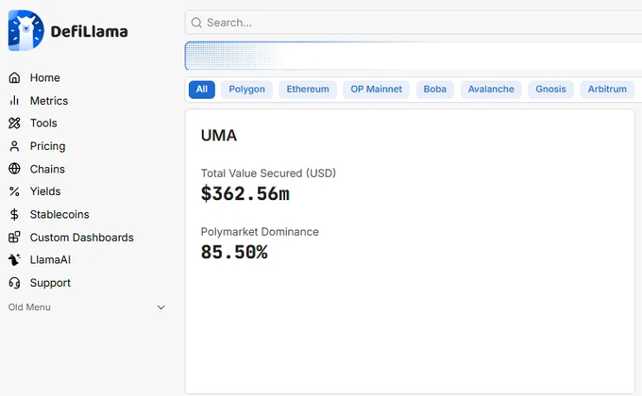642x396 pixels.
Task: Click the Stablecoins dollar icon
Action: 14,215
